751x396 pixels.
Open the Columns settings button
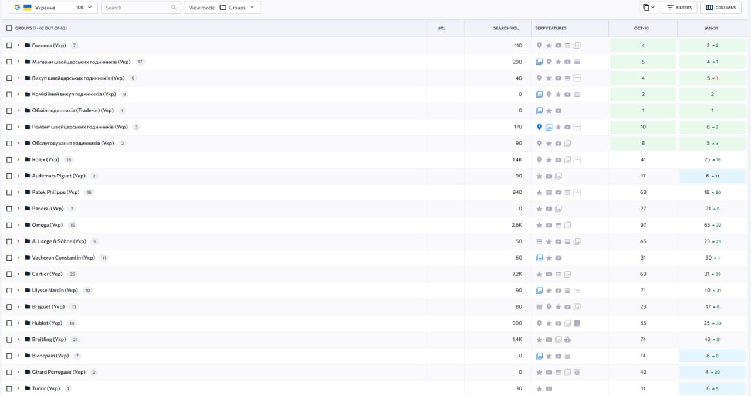coord(720,8)
